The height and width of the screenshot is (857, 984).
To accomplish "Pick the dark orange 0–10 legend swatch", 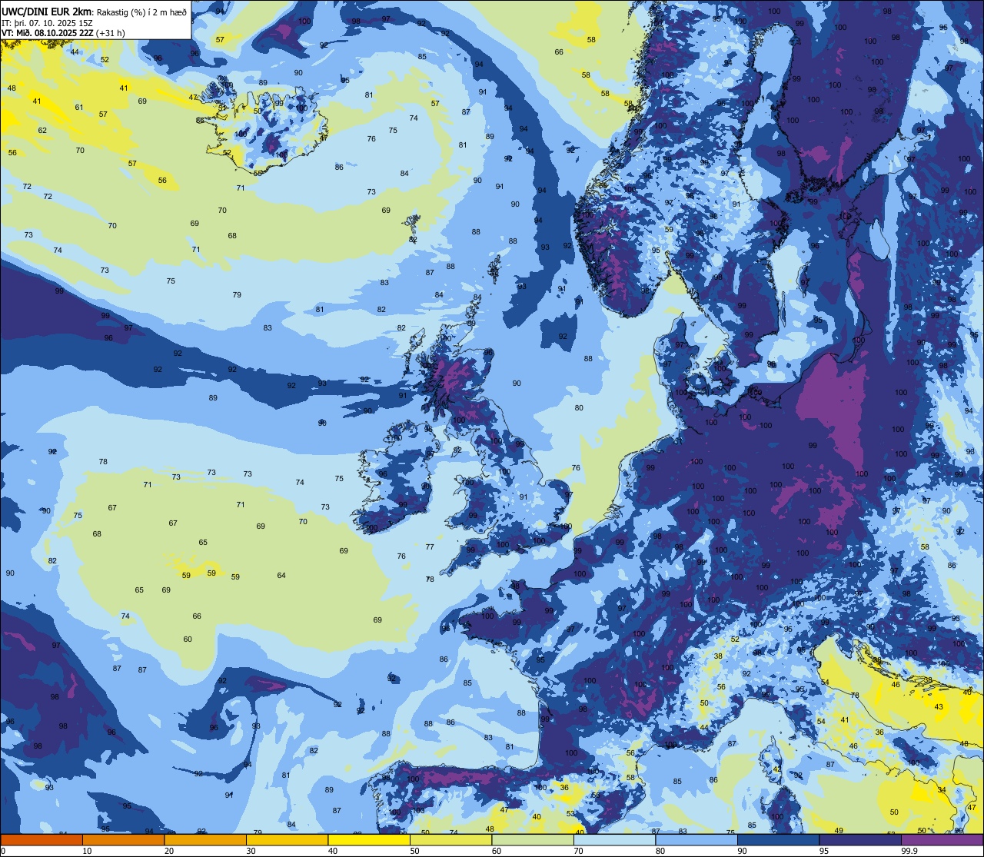I will click(x=42, y=840).
